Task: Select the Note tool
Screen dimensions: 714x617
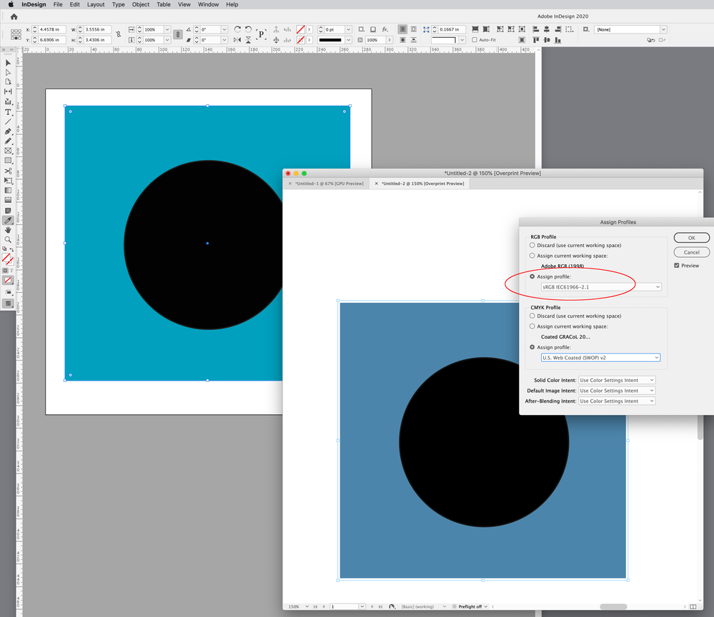Action: coord(8,211)
